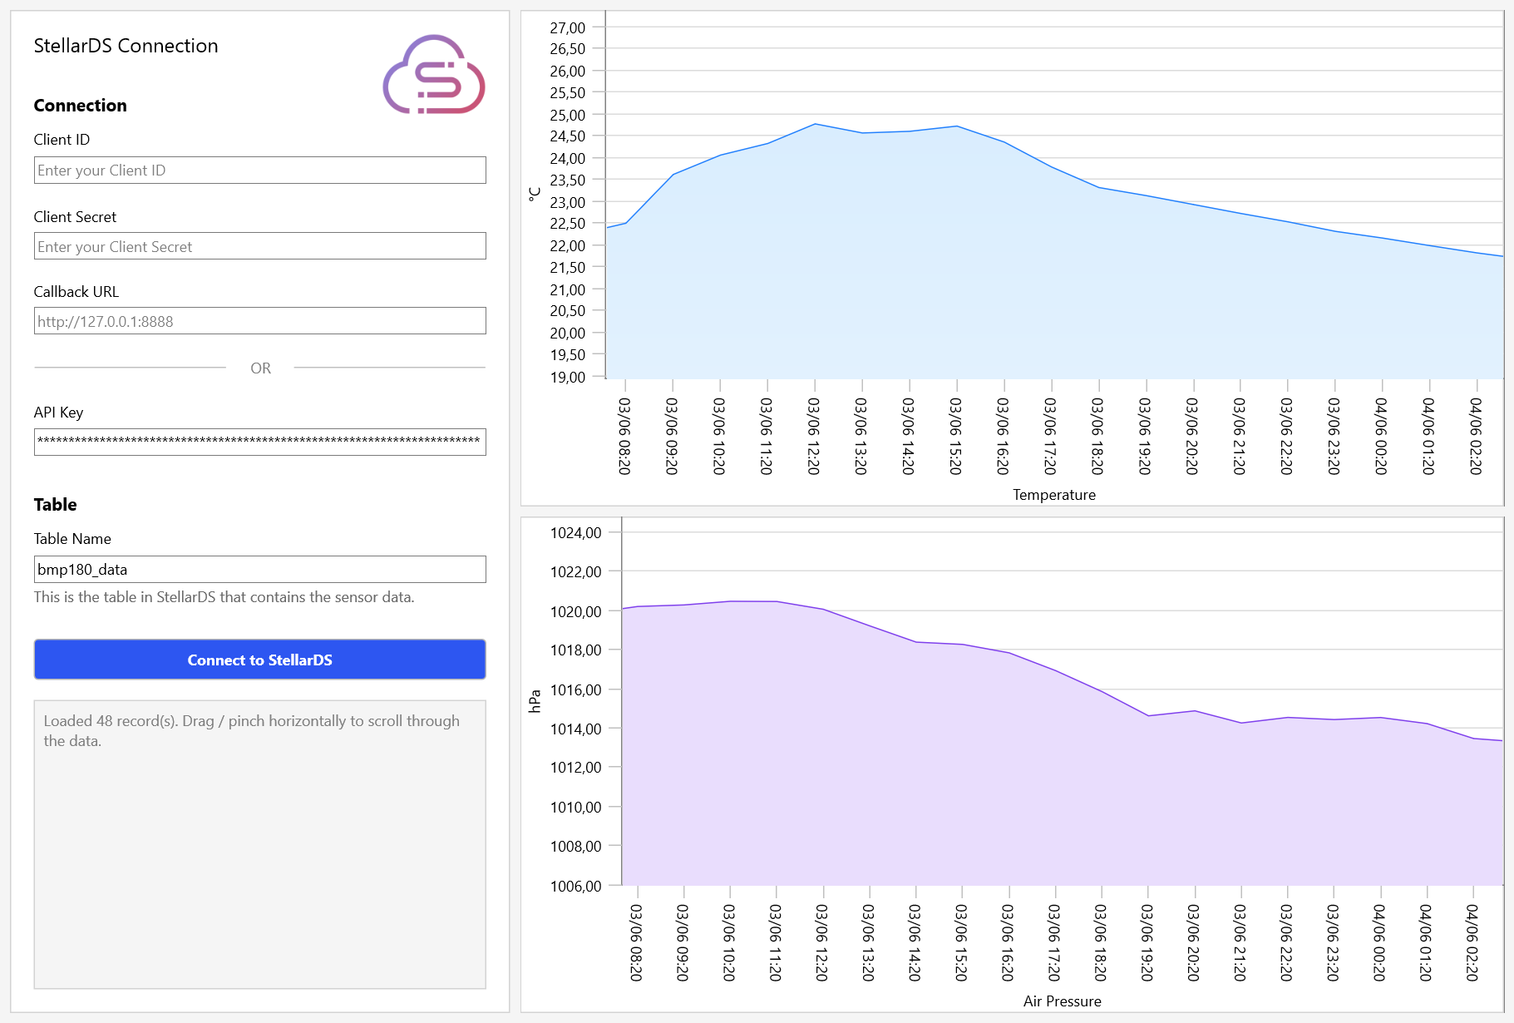Click 04/06 02:20 on temperature chart axis
The width and height of the screenshot is (1514, 1023).
tap(1477, 436)
